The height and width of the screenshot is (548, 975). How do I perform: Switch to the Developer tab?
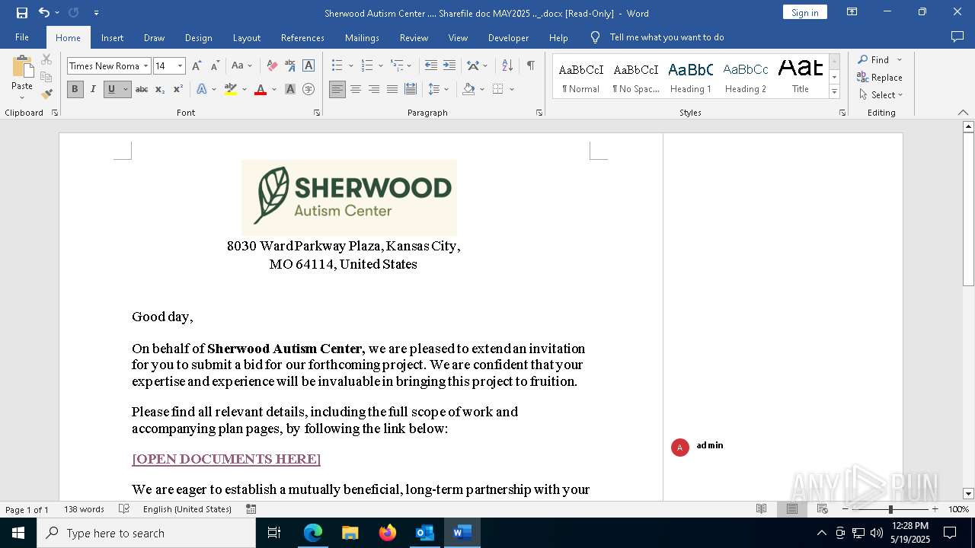coord(508,37)
